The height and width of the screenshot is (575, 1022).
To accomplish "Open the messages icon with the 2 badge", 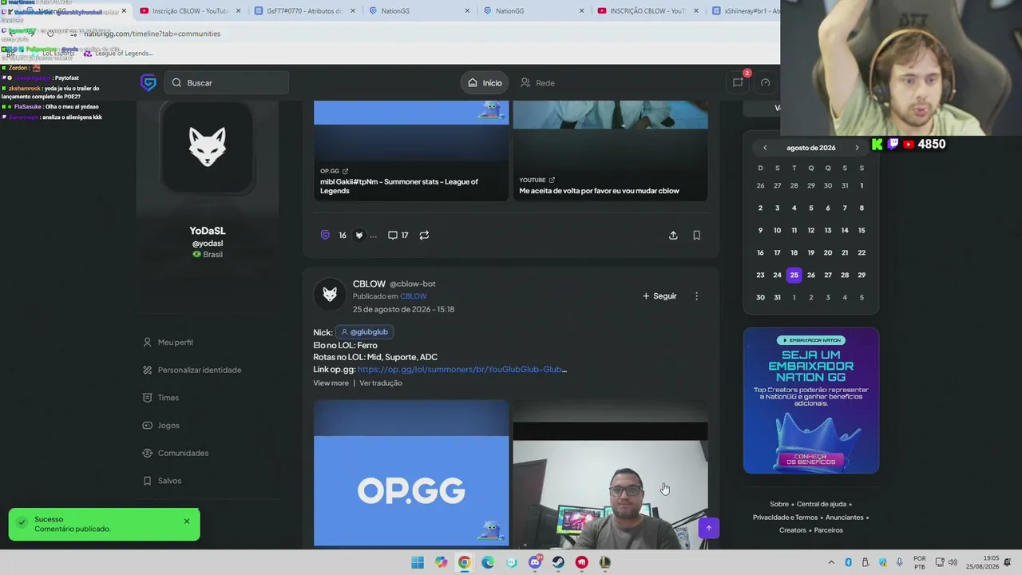I will (x=738, y=82).
